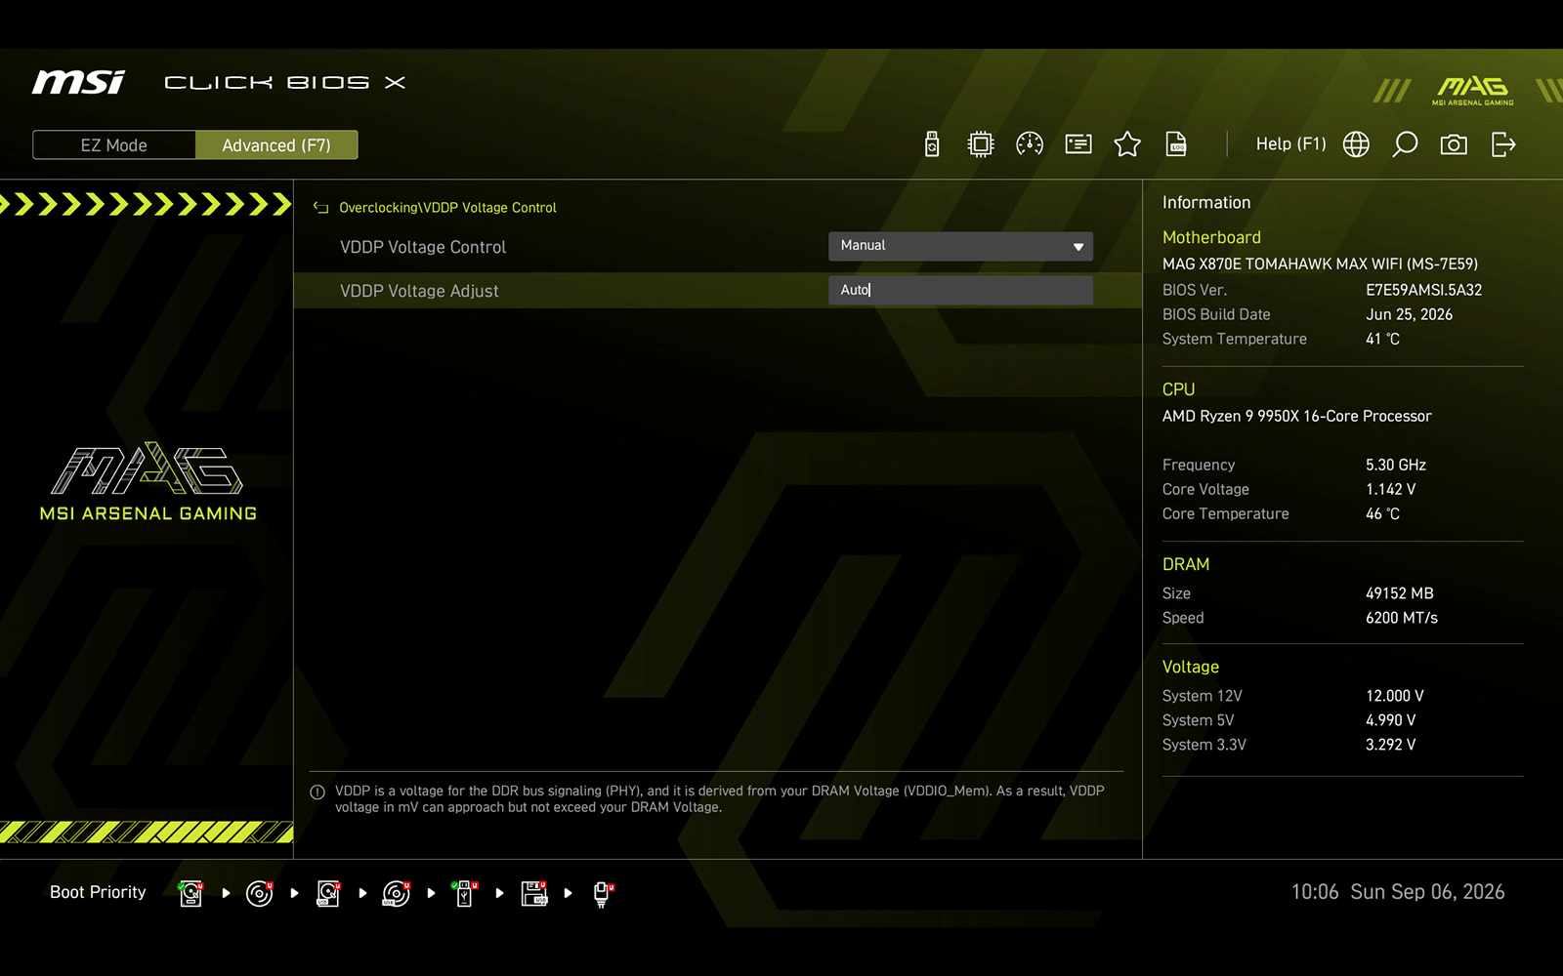Click the CPU chip icon in toolbar
Viewport: 1563px width, 976px height.
(980, 144)
